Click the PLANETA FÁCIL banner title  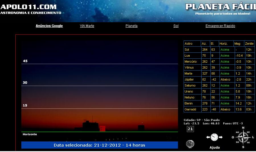coord(221,7)
